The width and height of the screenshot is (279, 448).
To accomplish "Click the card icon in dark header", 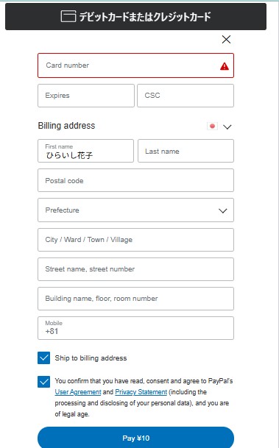I will [68, 16].
